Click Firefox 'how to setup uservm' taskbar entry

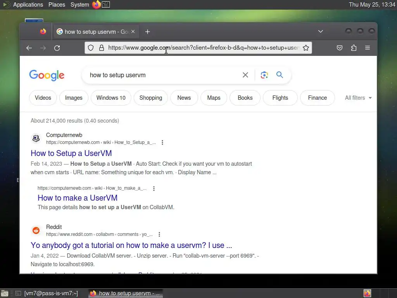[126, 293]
